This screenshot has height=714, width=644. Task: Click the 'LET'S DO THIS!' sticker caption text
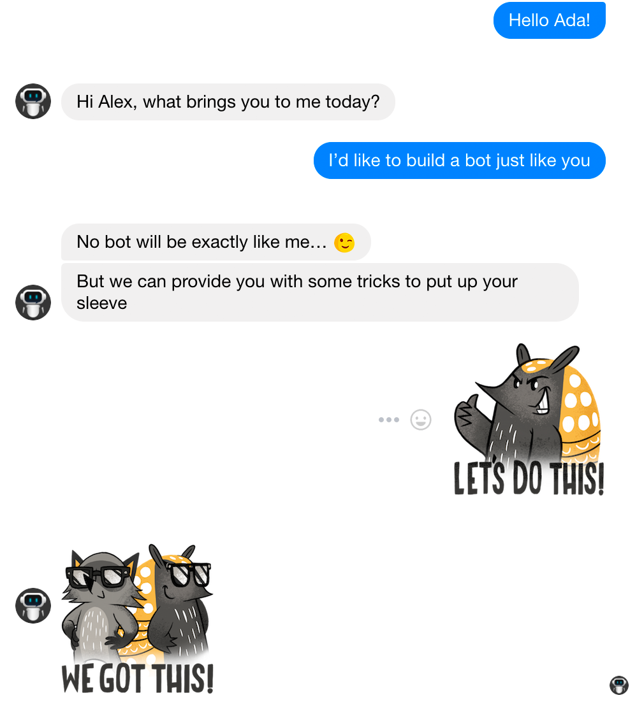[x=529, y=478]
